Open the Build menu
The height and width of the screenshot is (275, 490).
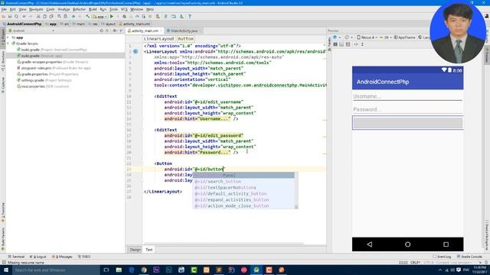click(x=93, y=9)
